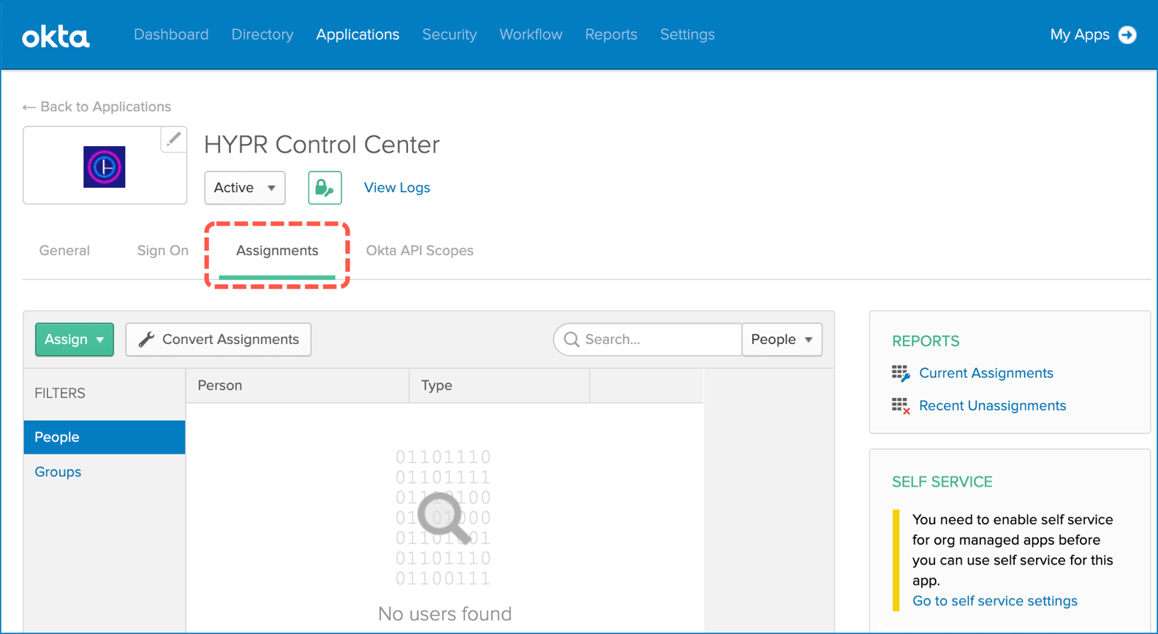Screen dimensions: 1158x634
Task: Open the People search-type dropdown
Action: 782,340
